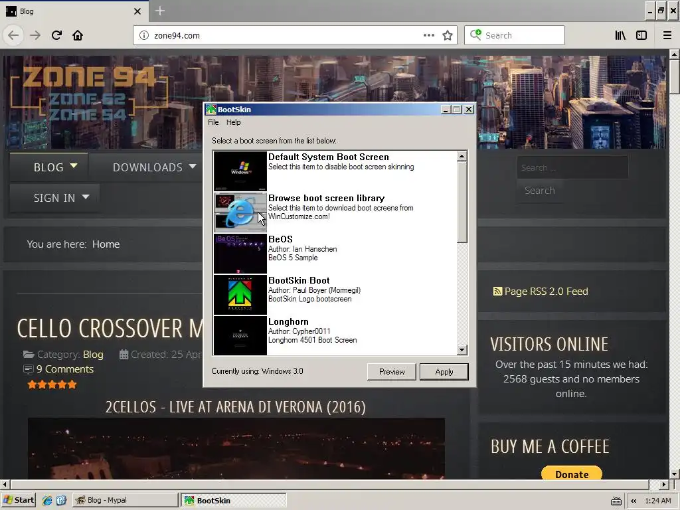This screenshot has width=680, height=510.
Task: Click the Cello Crossover article heading
Action: tap(110, 328)
